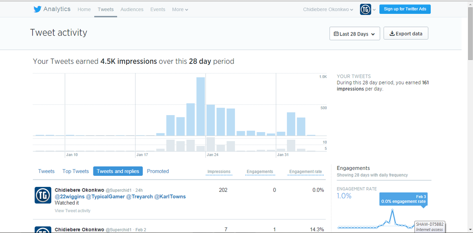Viewport: 473px width, 233px height.
Task: Click the Jan 17 chart axis label
Action: click(142, 155)
